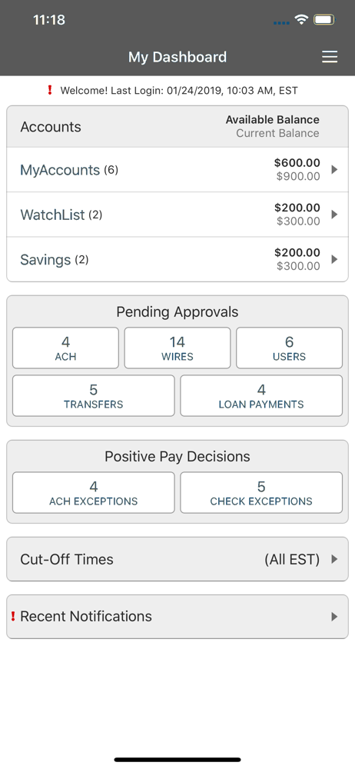Image resolution: width=355 pixels, height=769 pixels.
Task: Open the 4 ACH pending approvals
Action: pos(65,348)
